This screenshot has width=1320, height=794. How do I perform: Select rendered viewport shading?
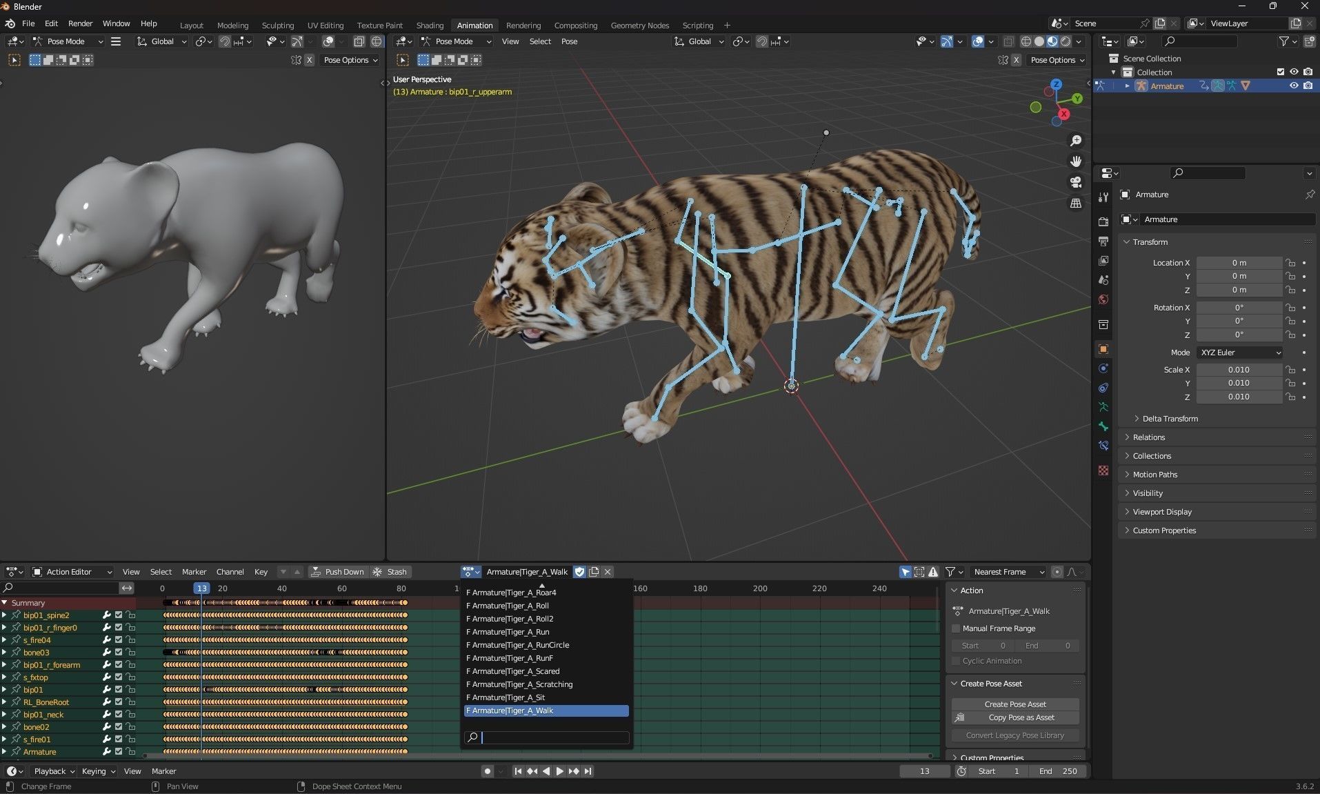point(1066,41)
